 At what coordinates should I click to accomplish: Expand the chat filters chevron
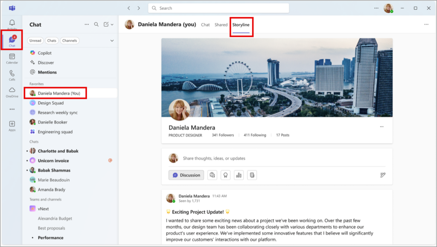112,41
